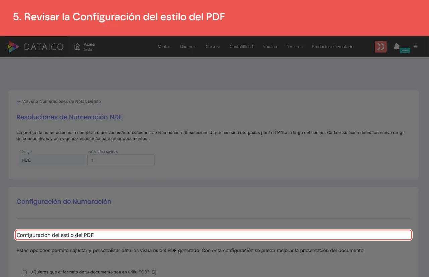
Task: Click the info icon beside tirilla POS
Action: 154,272
